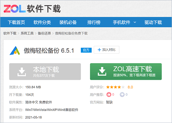This screenshot has height=123, width=172.
Task: Click the 本地下载 button
Action: point(45,72)
